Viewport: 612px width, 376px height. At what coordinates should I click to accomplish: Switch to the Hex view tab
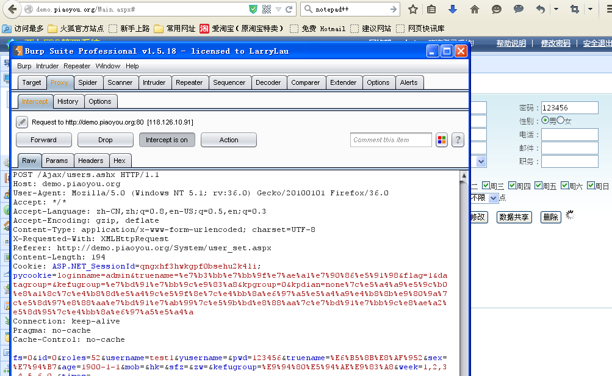(x=120, y=161)
